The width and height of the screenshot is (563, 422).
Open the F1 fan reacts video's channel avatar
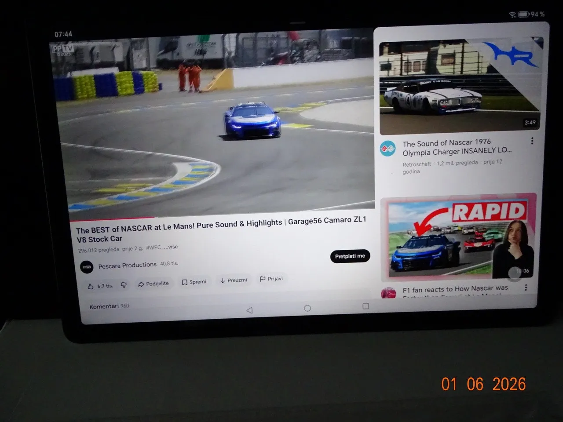pyautogui.click(x=388, y=293)
